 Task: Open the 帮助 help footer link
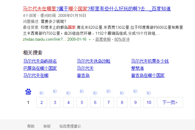31,126
